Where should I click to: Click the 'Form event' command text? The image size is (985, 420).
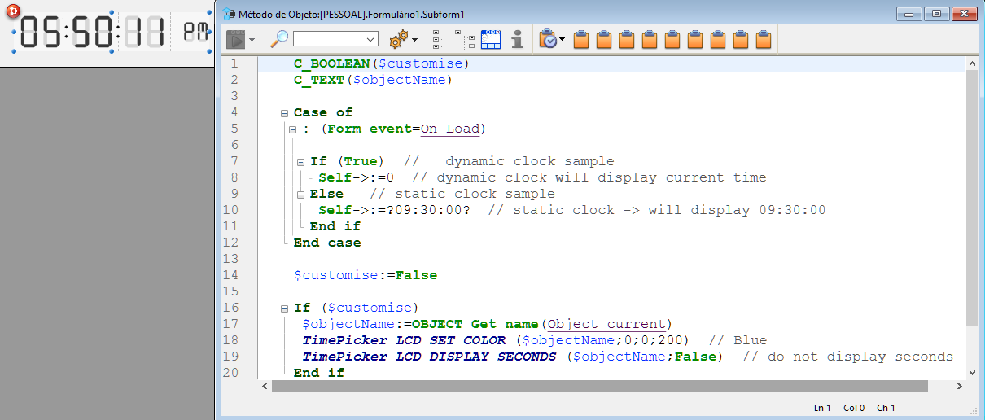point(370,129)
